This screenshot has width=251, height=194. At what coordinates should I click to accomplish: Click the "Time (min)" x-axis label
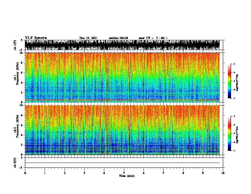click(127, 176)
